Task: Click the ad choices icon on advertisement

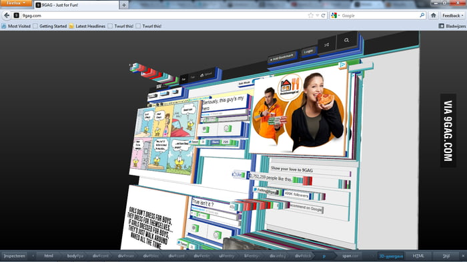Action: pyautogui.click(x=342, y=65)
